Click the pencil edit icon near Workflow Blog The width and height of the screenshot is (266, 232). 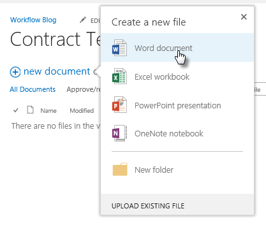[83, 20]
